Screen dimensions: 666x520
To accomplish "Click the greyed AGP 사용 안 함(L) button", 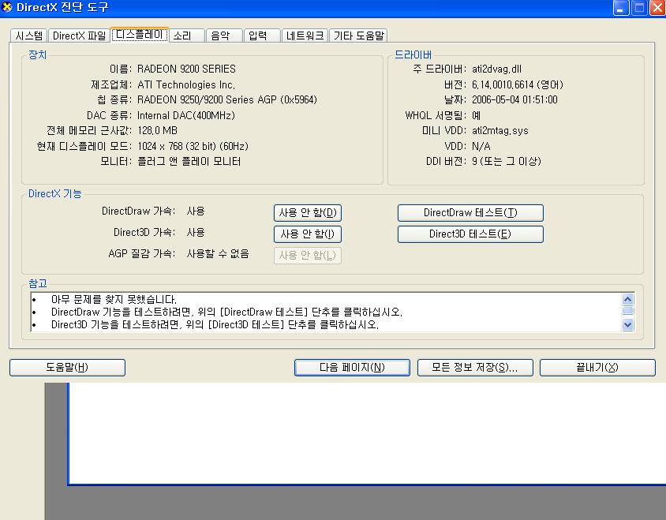I will (x=308, y=256).
